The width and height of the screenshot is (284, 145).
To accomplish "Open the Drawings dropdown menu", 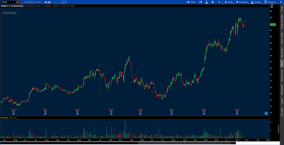I will 242,2.
